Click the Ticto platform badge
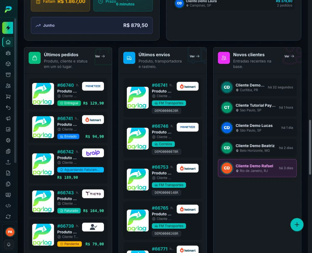The width and height of the screenshot is (312, 253). pyautogui.click(x=93, y=194)
